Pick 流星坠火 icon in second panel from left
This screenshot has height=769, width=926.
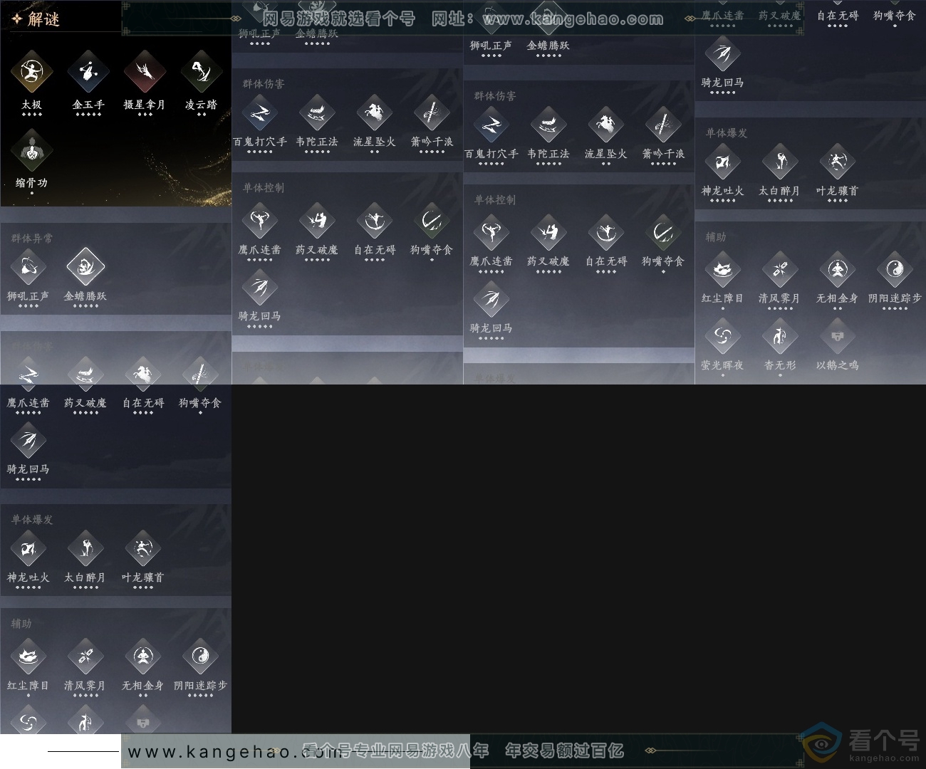(374, 113)
